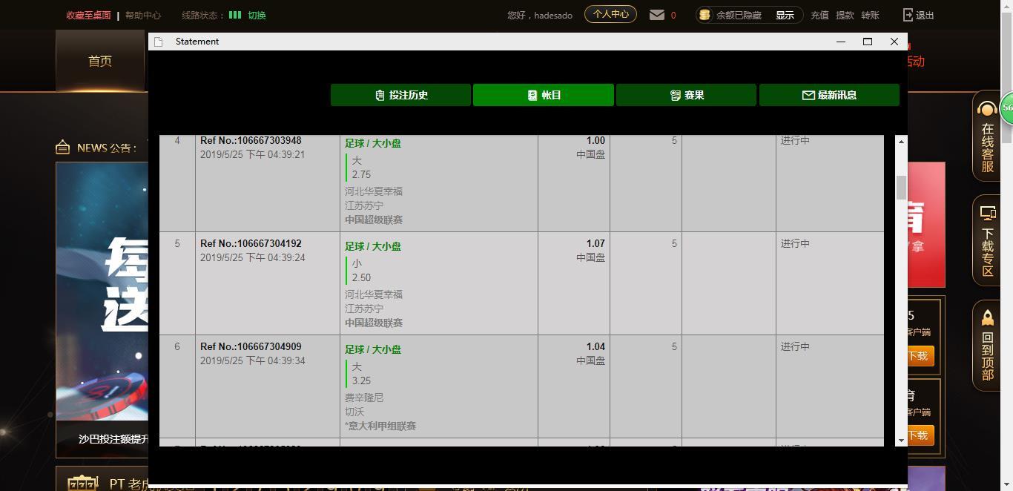Click the green line status bars icon
1013x491 pixels.
coord(235,15)
